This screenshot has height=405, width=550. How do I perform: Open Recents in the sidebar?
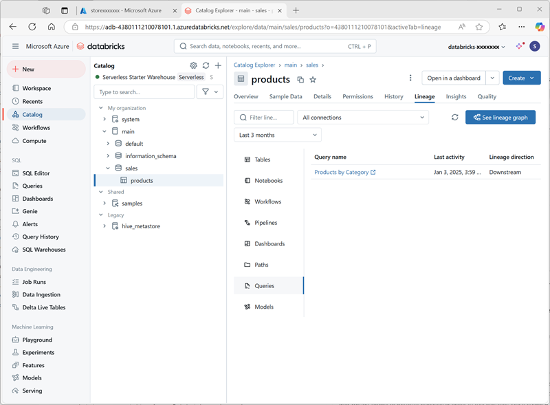click(x=32, y=101)
